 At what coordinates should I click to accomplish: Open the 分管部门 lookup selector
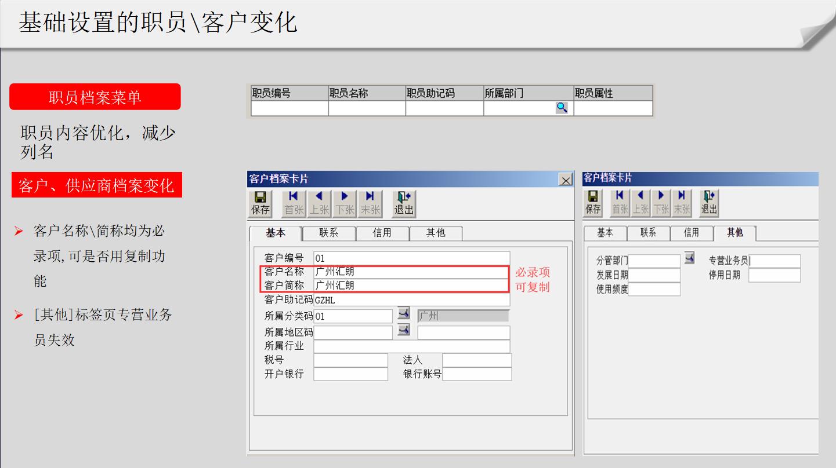(x=689, y=258)
